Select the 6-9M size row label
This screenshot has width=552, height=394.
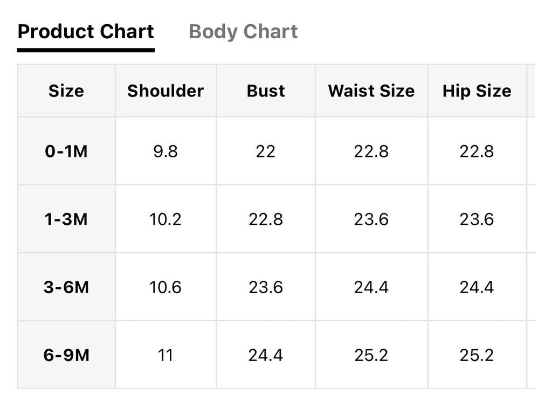tap(66, 355)
